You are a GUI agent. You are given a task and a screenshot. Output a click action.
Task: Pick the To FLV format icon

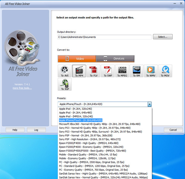(x=93, y=71)
